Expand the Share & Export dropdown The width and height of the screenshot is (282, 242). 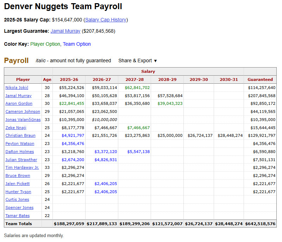click(138, 61)
